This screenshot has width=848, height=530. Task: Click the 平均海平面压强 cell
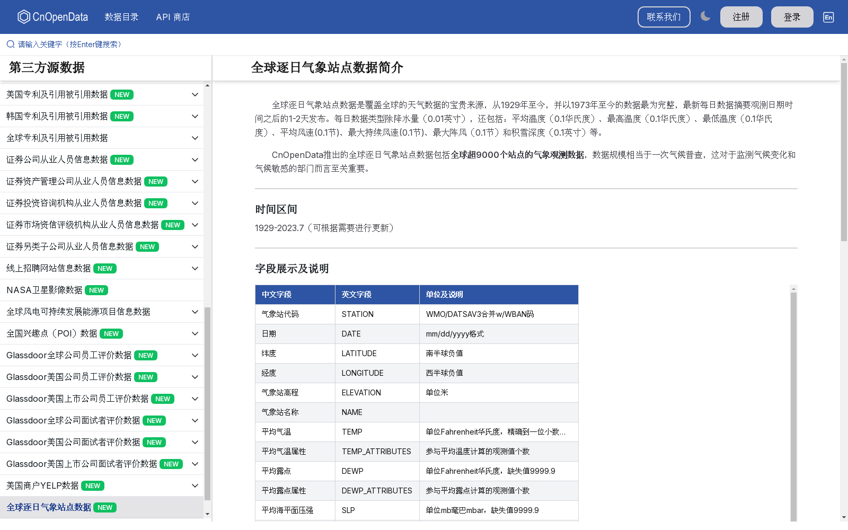pos(295,510)
